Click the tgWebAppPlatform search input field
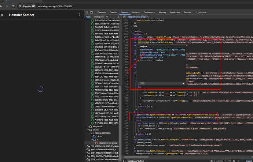253x162 pixels. (x=168, y=161)
